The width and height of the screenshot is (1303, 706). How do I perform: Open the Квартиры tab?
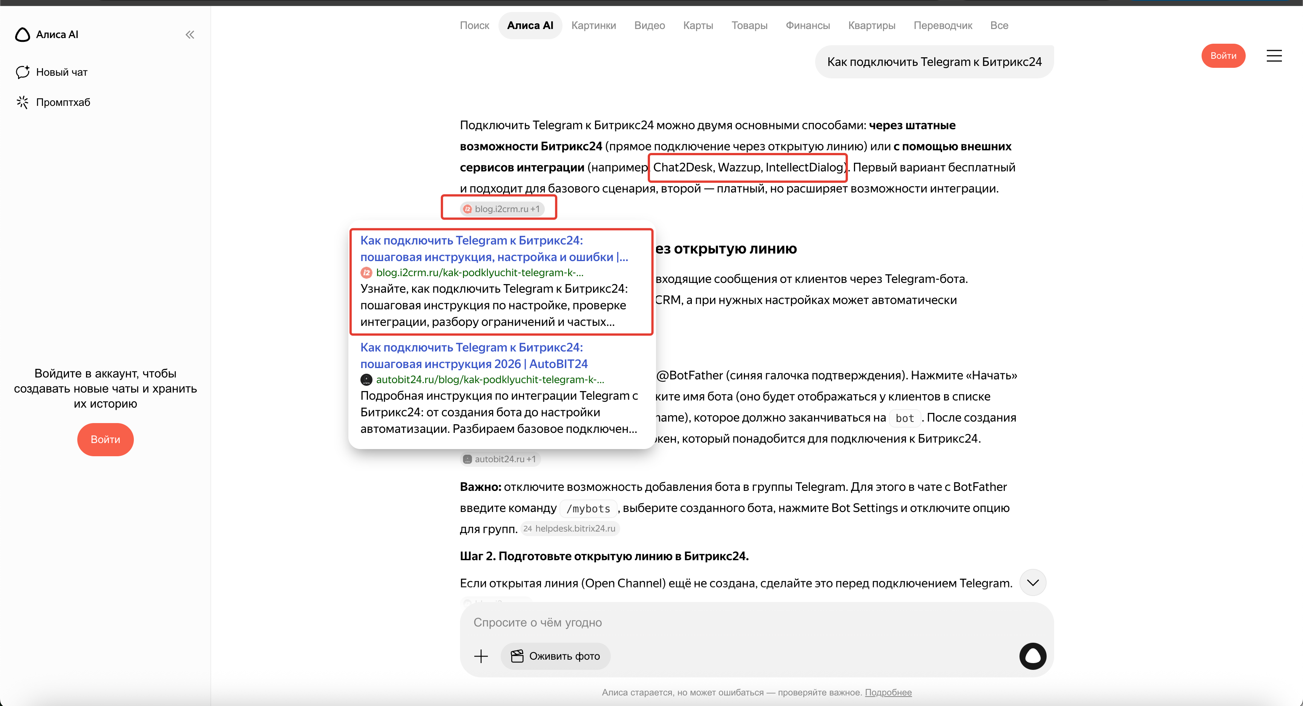[x=872, y=25]
